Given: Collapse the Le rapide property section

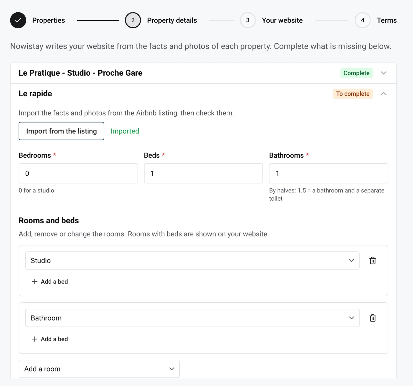Looking at the screenshot, I should coord(384,94).
